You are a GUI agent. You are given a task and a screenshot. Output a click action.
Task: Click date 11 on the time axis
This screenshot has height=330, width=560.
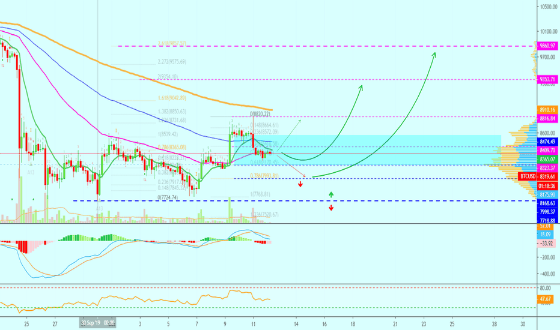(x=253, y=324)
